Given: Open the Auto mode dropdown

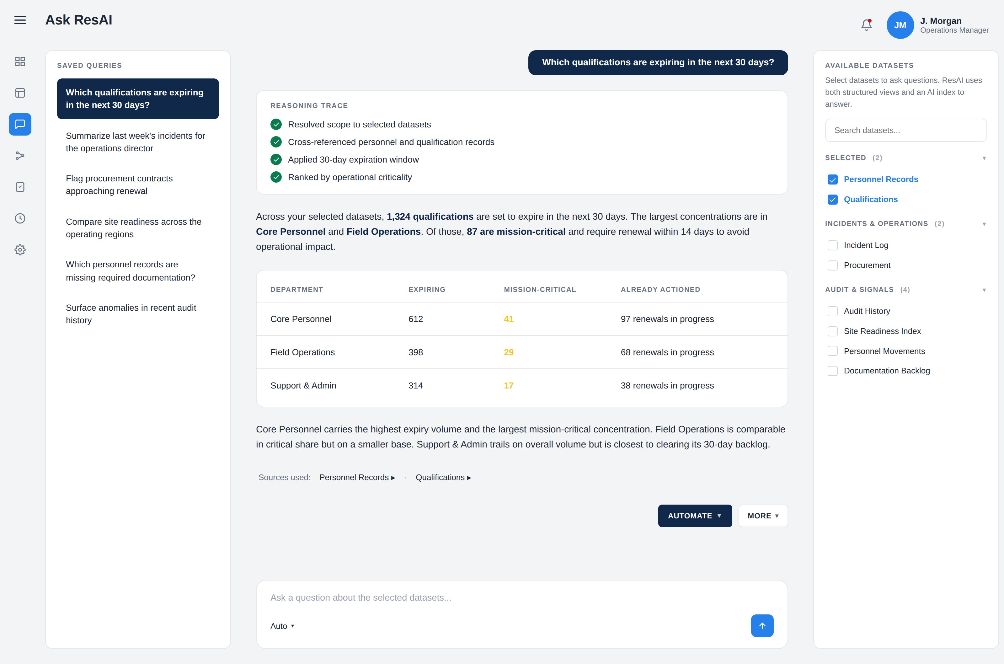Looking at the screenshot, I should click(282, 626).
